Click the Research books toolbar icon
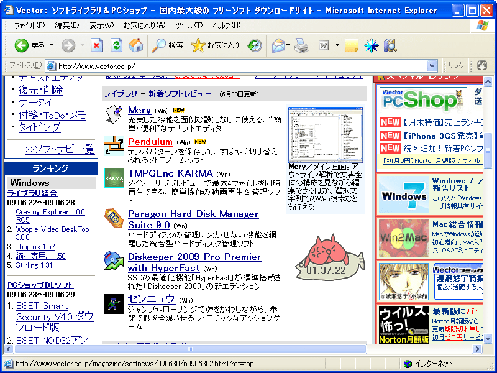The height and width of the screenshot is (373, 497). pyautogui.click(x=390, y=45)
